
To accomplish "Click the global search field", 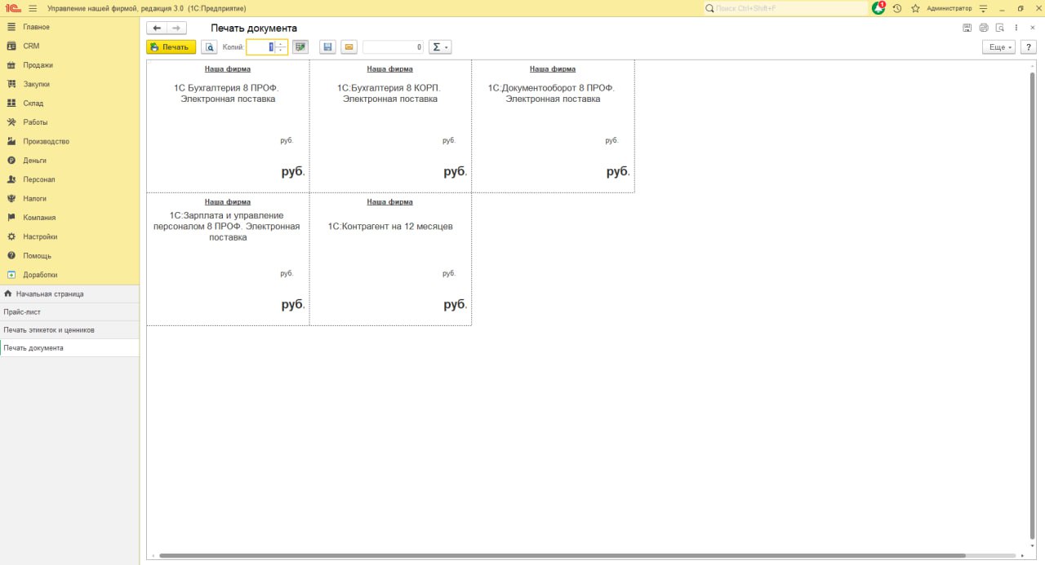I will pyautogui.click(x=788, y=8).
